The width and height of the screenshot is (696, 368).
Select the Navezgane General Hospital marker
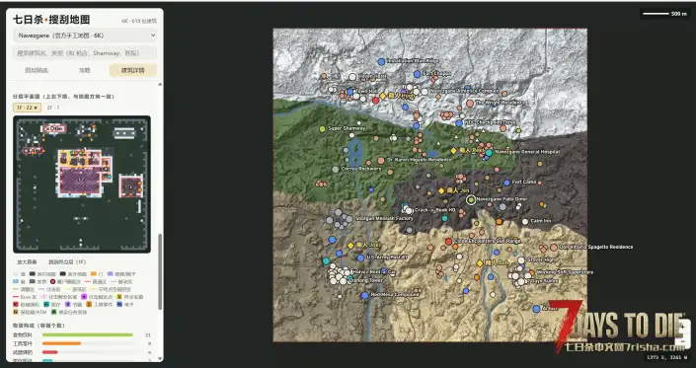pyautogui.click(x=489, y=153)
